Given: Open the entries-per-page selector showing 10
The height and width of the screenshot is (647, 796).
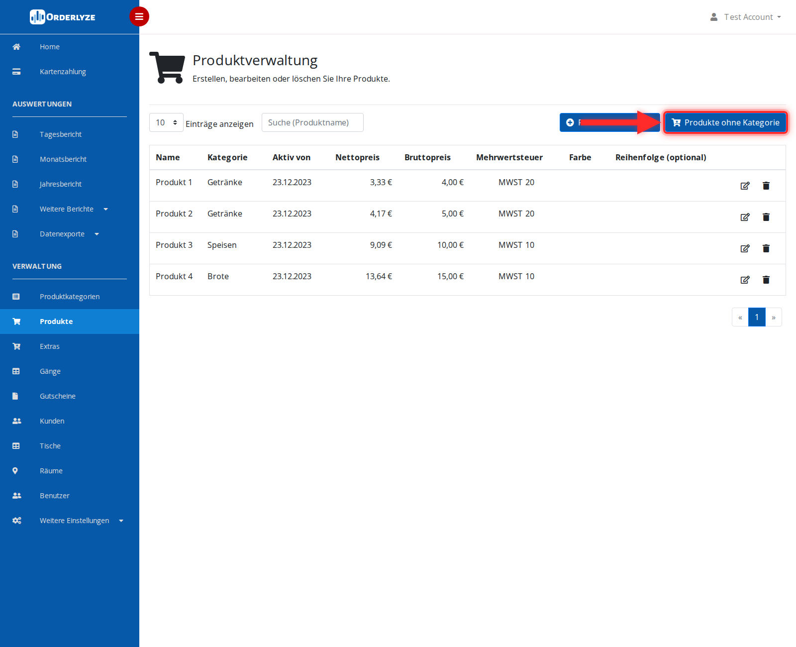Looking at the screenshot, I should (x=166, y=122).
